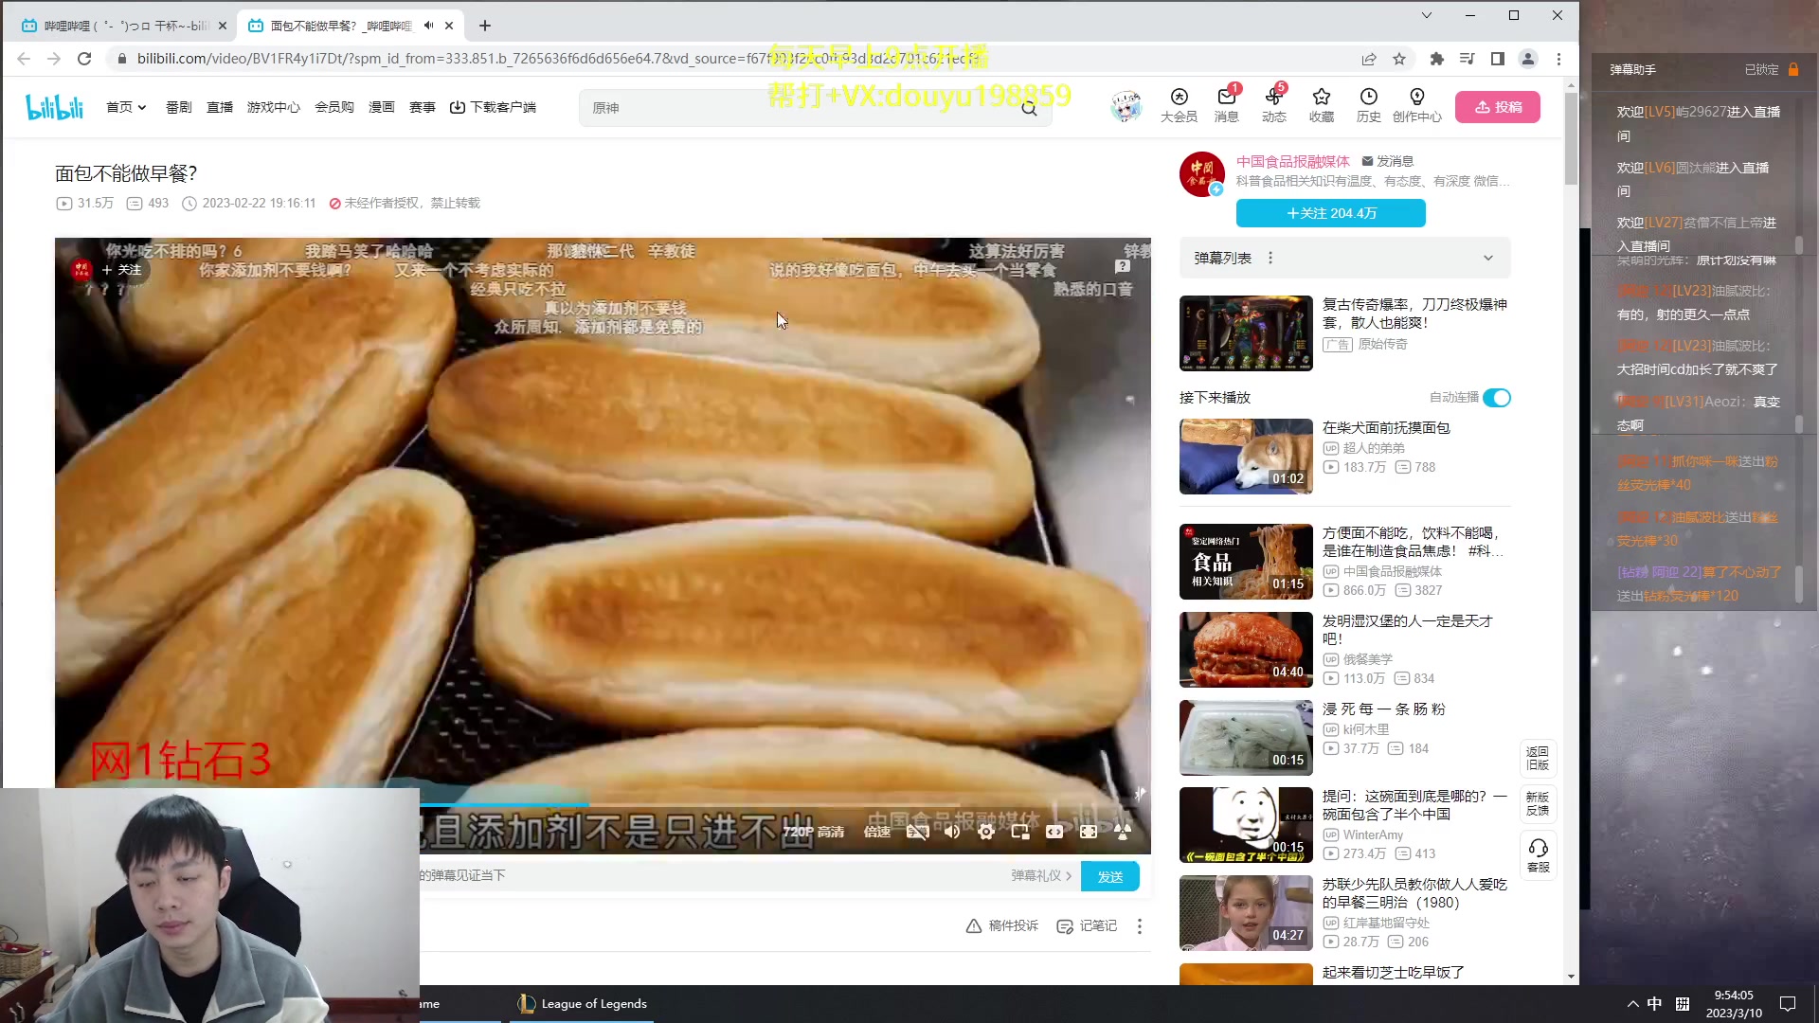Switch player to widescreen mode
The width and height of the screenshot is (1819, 1023).
[x=1054, y=832]
